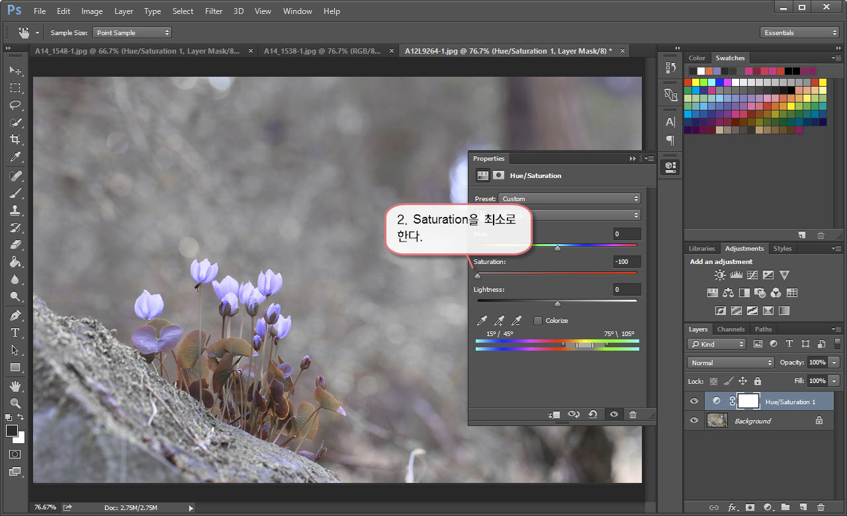This screenshot has width=847, height=516.
Task: Toggle lock position icon
Action: point(742,381)
